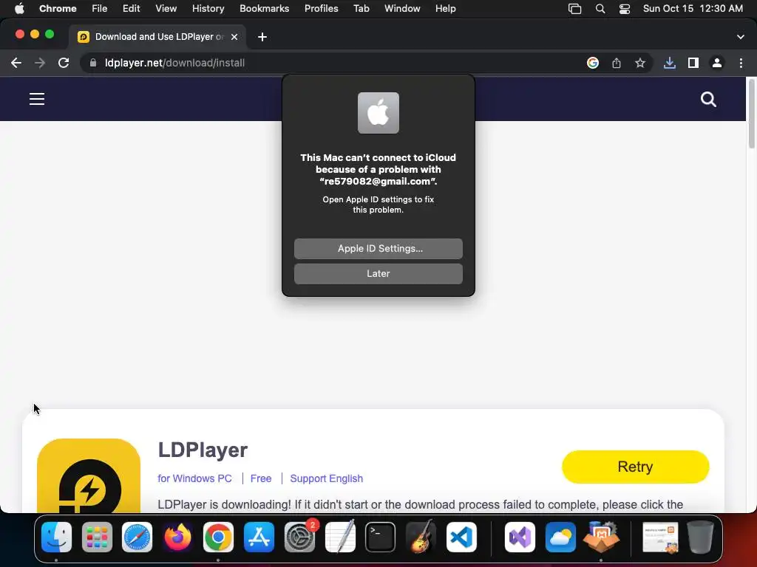
Task: Click the LDPlayer heading text
Action: [203, 450]
